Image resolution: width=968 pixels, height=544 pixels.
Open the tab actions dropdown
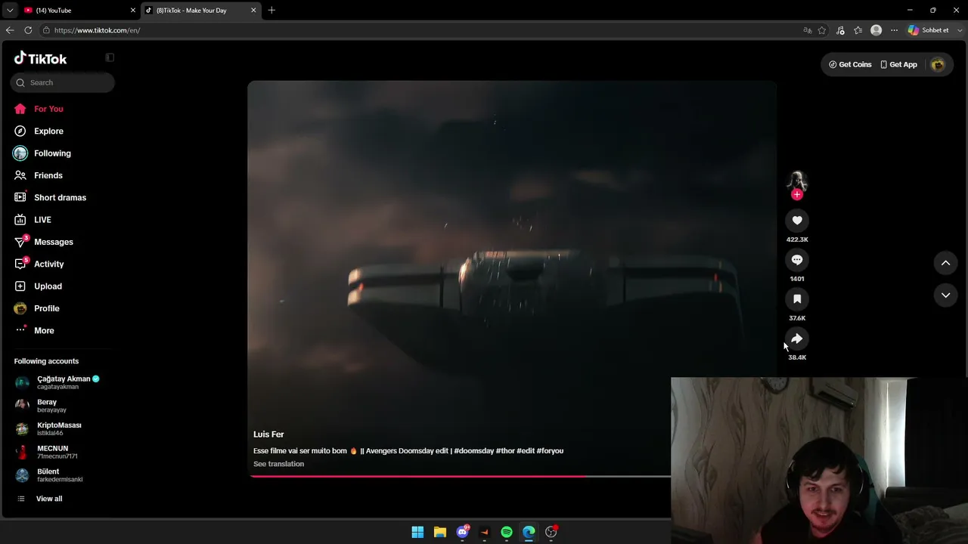click(x=9, y=11)
